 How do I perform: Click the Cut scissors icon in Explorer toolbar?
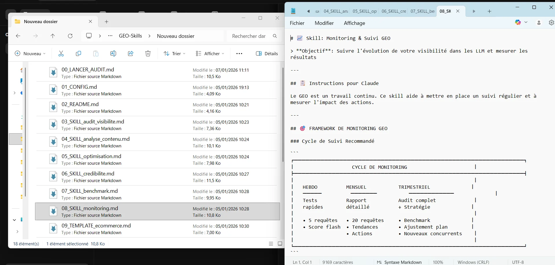pyautogui.click(x=61, y=53)
